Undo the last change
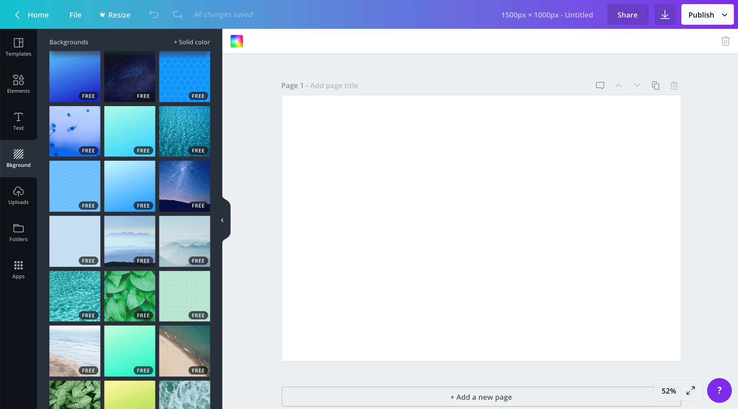 click(x=153, y=14)
